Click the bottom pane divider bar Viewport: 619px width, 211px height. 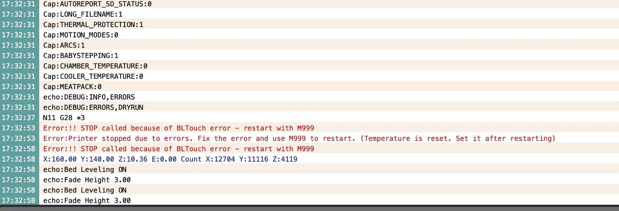[309, 208]
